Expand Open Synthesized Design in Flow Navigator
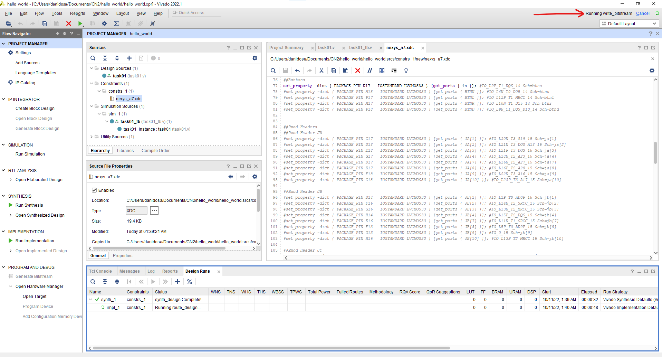 [x=11, y=215]
